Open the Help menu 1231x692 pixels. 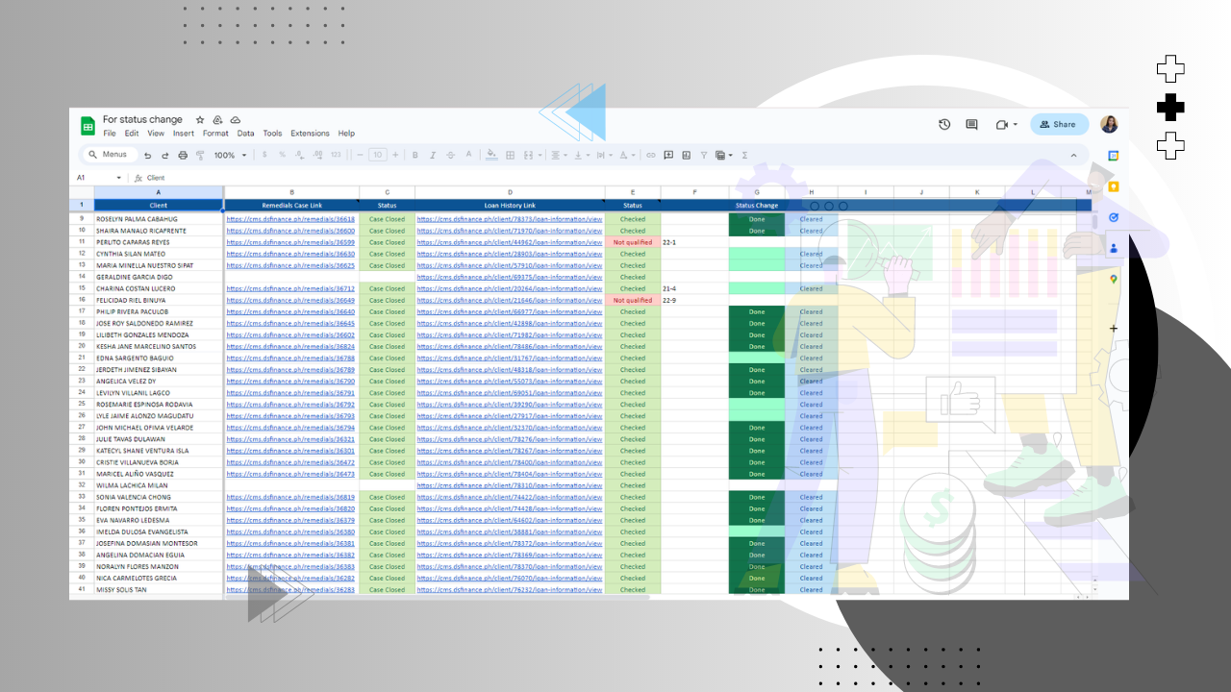346,134
